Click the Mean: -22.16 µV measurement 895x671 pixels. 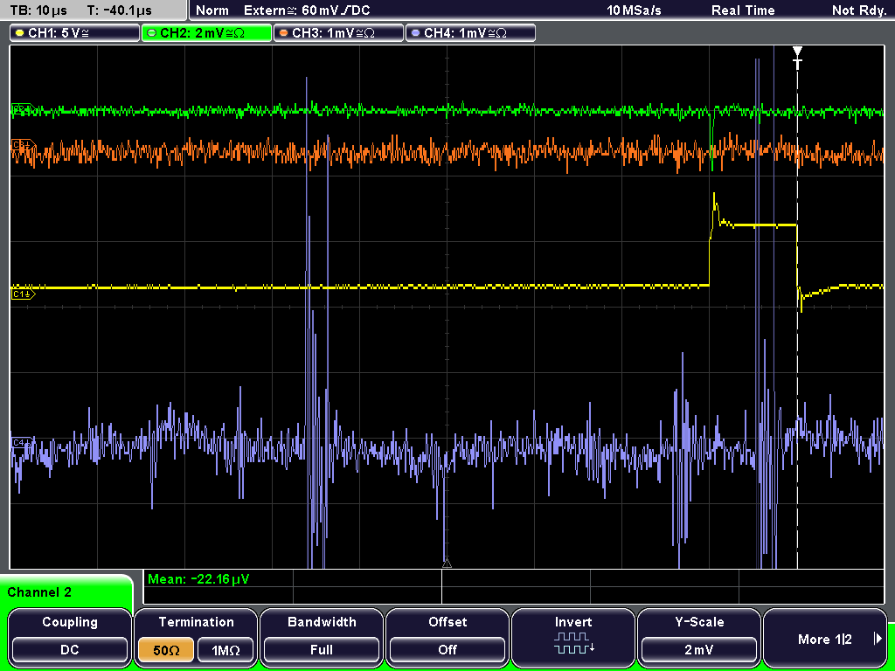tap(198, 579)
